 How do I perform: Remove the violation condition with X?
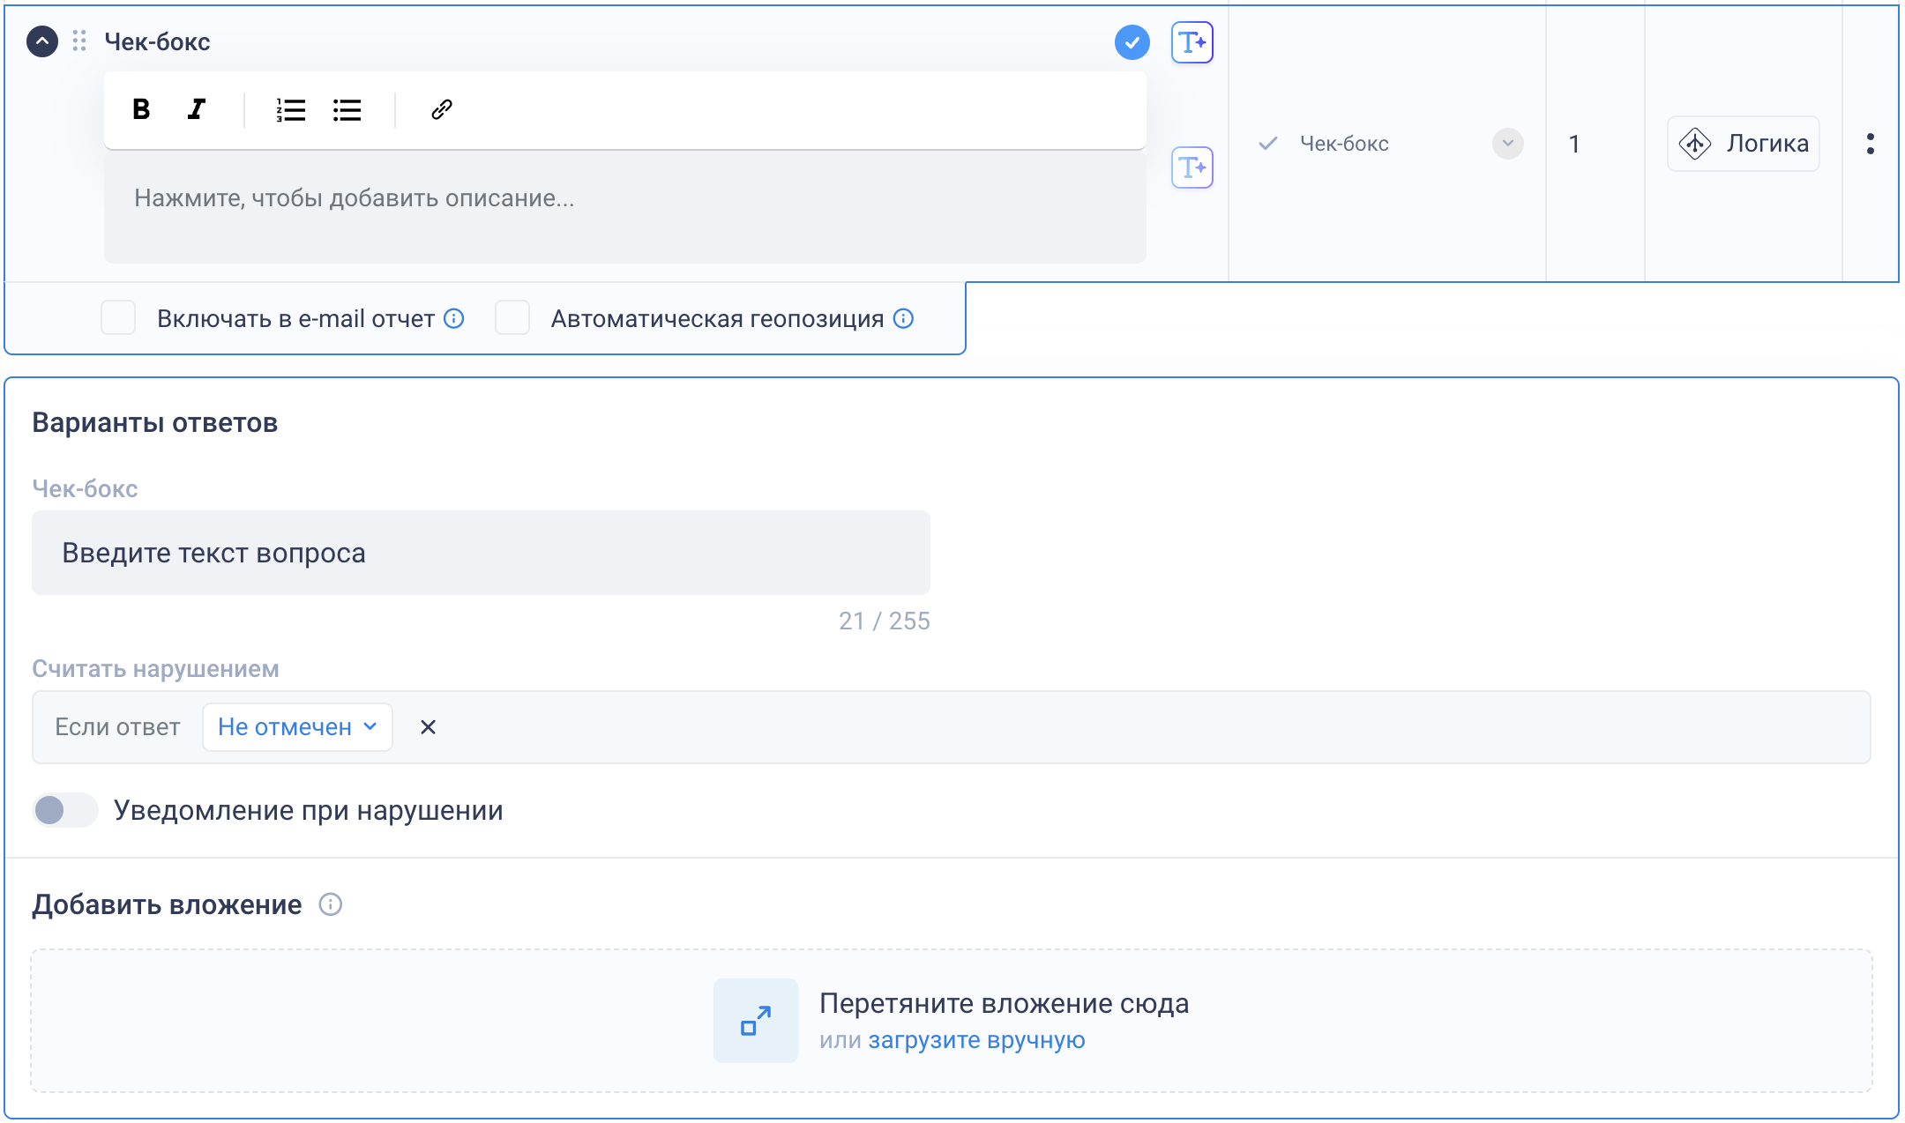428,727
